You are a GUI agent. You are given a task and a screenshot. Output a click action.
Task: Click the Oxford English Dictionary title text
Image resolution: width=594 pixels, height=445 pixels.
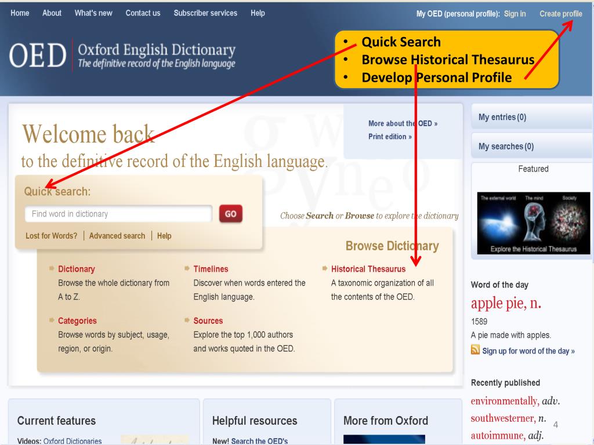click(x=157, y=50)
